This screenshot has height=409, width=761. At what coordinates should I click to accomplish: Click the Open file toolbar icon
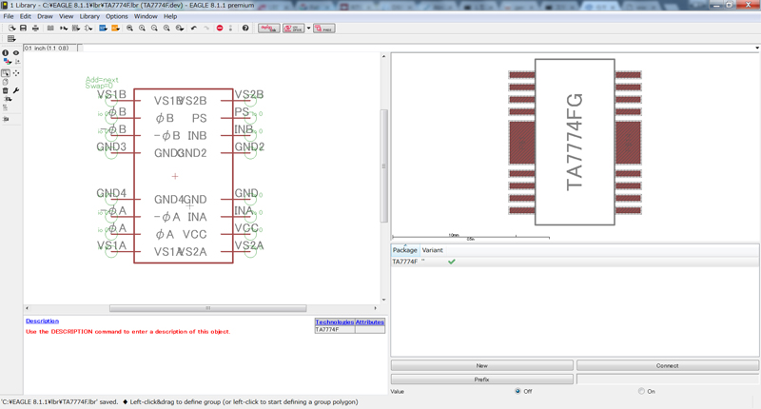[x=11, y=29]
